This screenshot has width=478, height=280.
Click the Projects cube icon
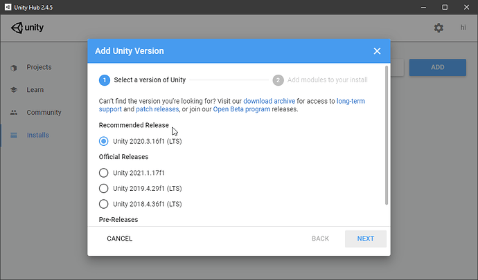point(13,68)
